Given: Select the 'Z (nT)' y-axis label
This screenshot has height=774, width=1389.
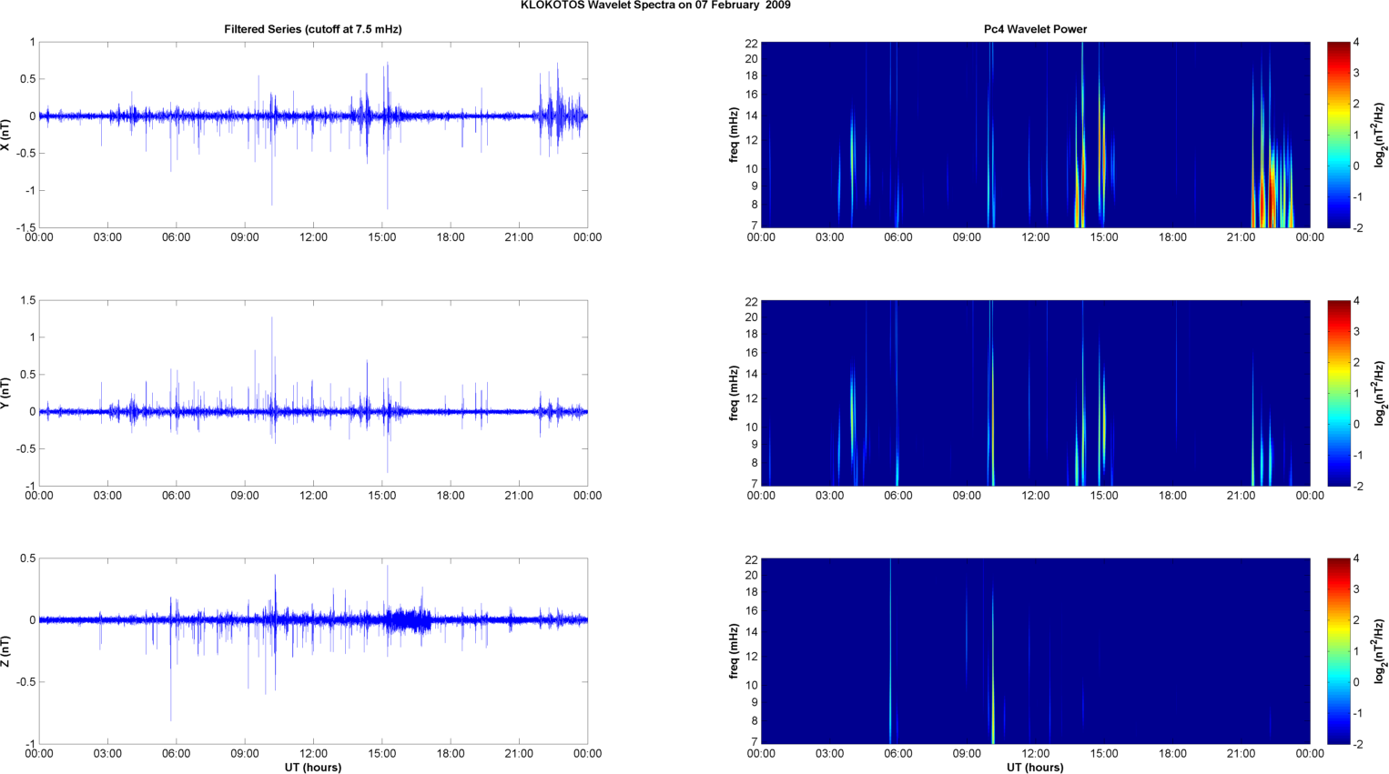Looking at the screenshot, I should [6, 651].
